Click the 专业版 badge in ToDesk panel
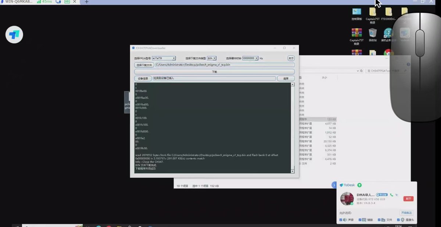 tap(382, 195)
